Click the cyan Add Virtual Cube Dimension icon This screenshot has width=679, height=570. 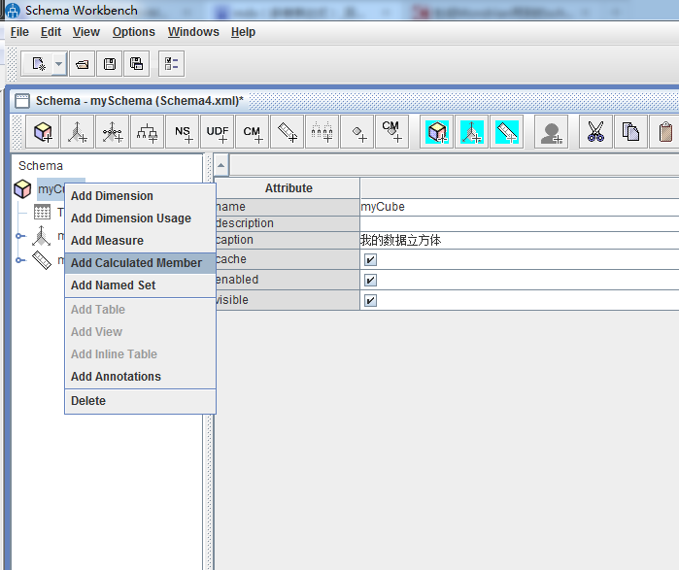471,132
